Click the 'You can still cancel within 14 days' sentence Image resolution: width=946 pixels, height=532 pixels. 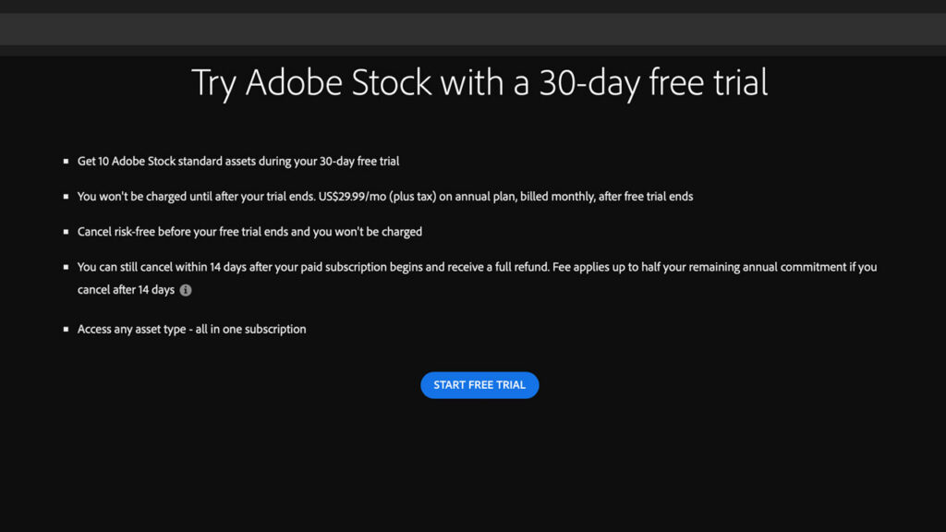(314, 267)
